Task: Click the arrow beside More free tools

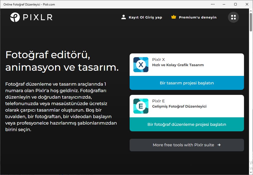Action: (219, 145)
